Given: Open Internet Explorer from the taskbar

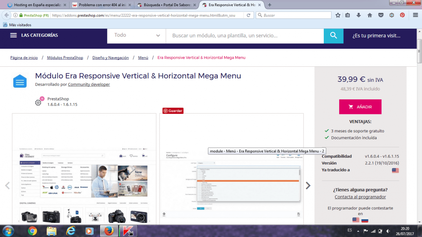Looking at the screenshot, I should (x=71, y=231).
